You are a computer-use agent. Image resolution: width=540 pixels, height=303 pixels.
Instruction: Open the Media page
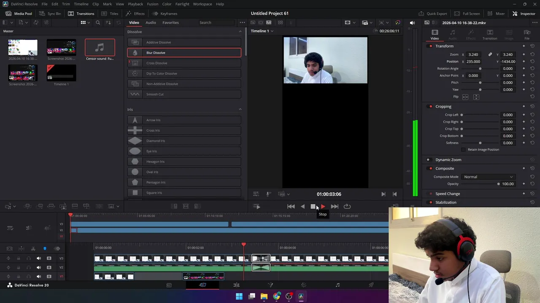[x=169, y=285]
